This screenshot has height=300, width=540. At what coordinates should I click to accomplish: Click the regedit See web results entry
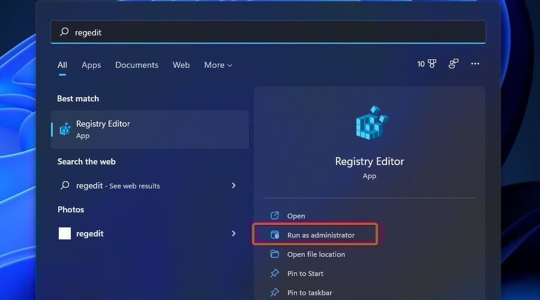click(x=150, y=185)
